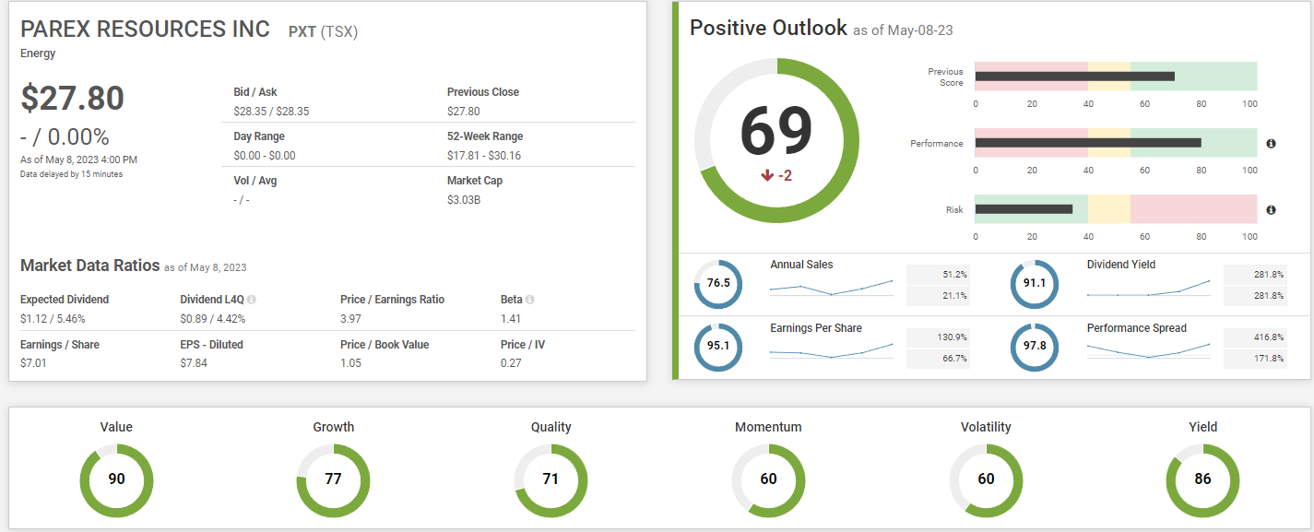Open the Annual Sales sparkline chart
Viewport: 1314px width, 532px height.
[x=832, y=288]
